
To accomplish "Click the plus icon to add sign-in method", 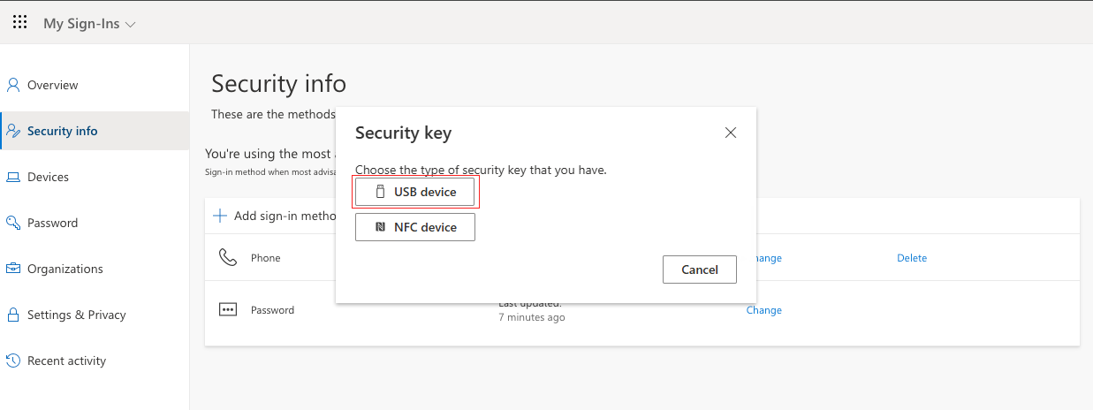I will [x=220, y=216].
